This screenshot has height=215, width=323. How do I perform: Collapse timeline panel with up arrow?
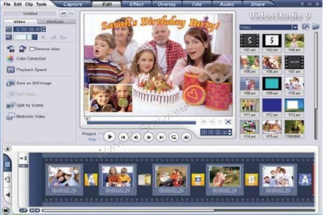coord(8,148)
